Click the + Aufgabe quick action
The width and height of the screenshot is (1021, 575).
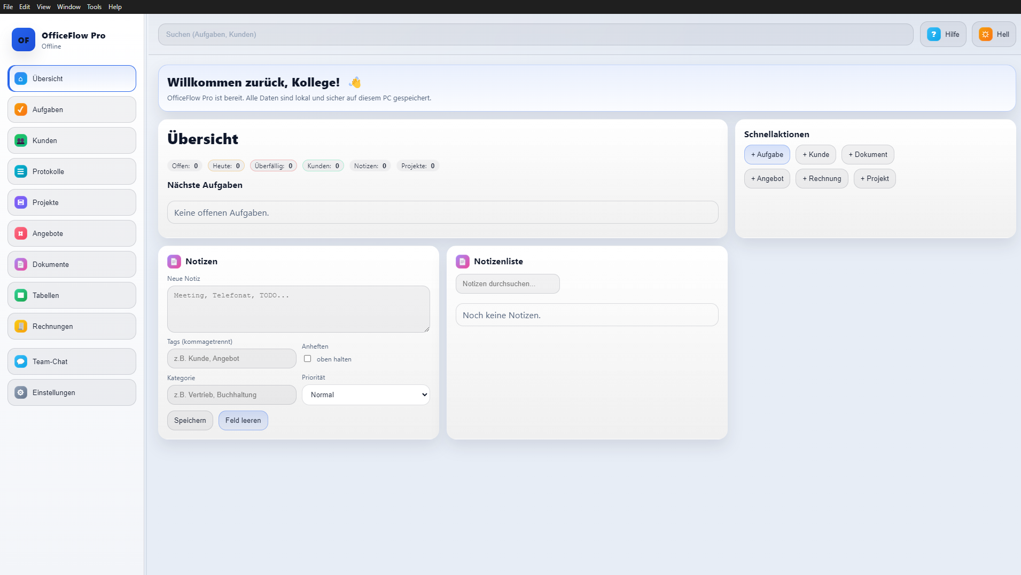(767, 154)
